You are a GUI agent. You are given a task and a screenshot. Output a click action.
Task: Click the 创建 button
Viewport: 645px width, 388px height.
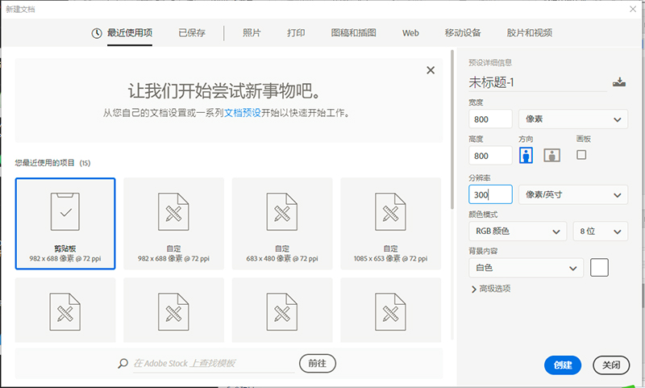(x=563, y=365)
